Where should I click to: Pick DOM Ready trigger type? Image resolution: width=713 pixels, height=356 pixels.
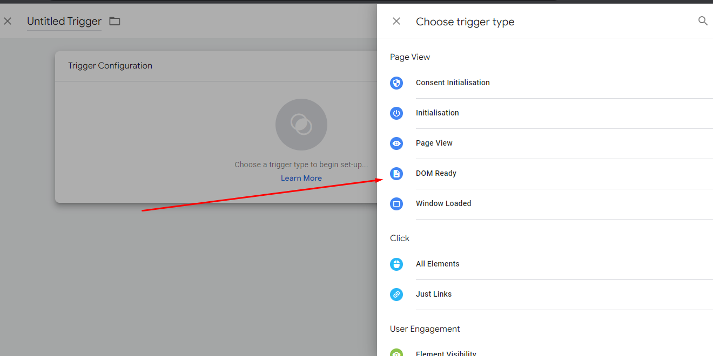[436, 173]
